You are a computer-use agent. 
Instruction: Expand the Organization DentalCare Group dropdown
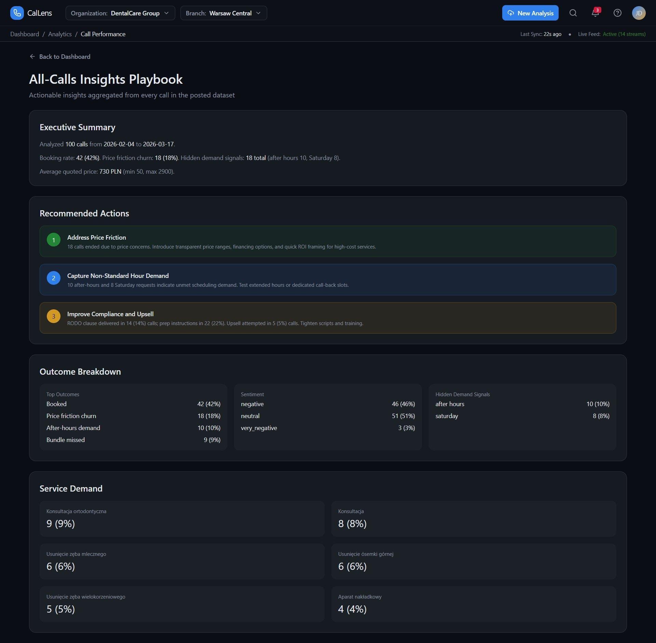point(120,13)
